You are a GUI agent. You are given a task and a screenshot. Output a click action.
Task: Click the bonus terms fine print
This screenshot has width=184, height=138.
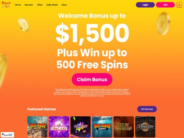[x=92, y=93]
